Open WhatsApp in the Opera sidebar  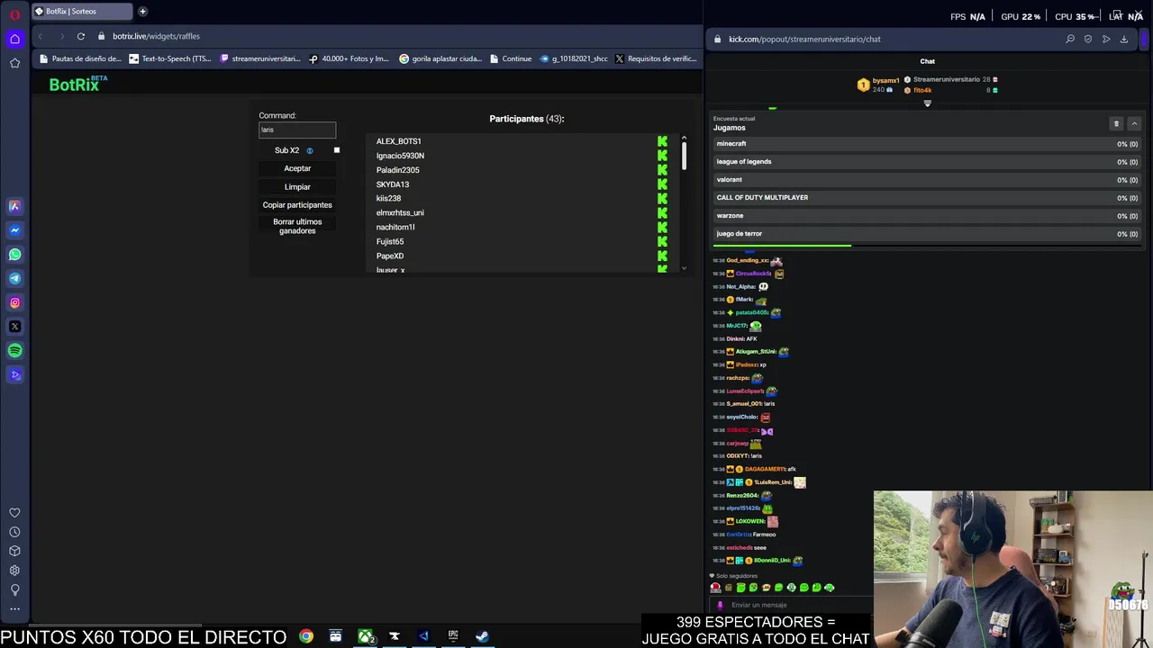[14, 254]
